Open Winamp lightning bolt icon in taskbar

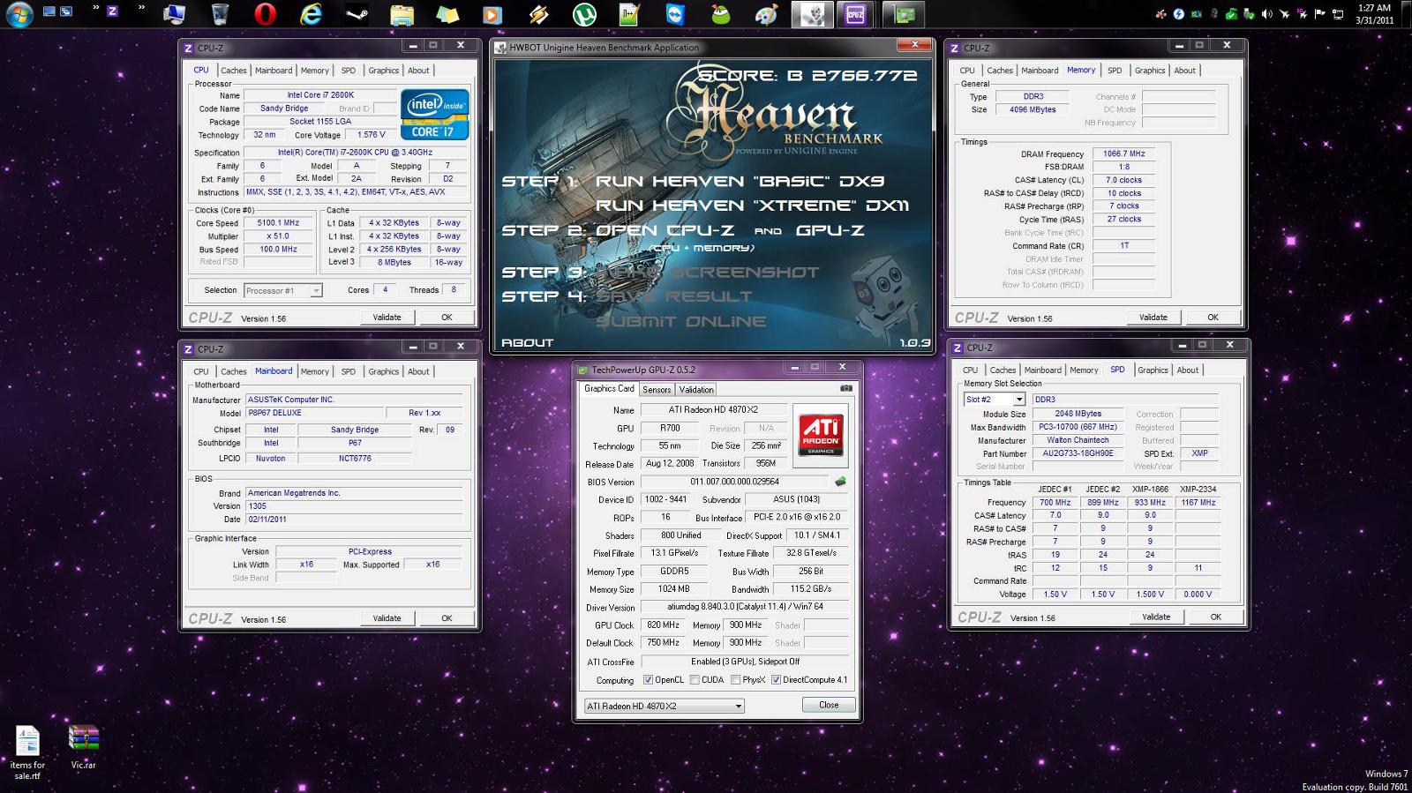[538, 14]
